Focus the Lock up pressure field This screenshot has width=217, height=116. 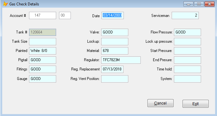(187, 42)
